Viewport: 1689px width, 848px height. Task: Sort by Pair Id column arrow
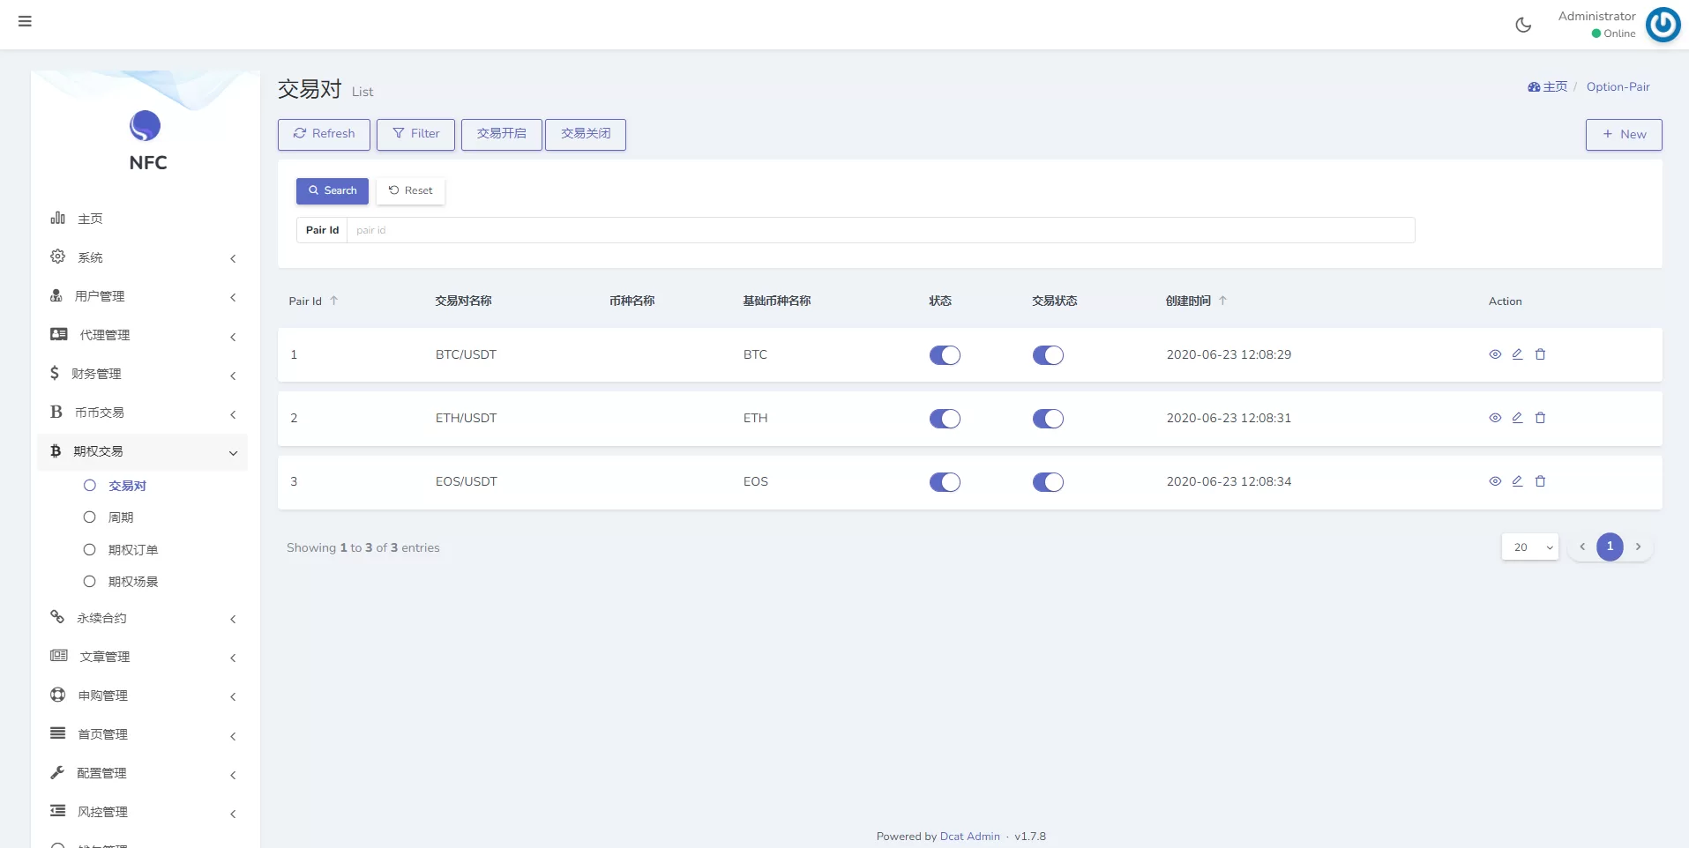point(334,301)
